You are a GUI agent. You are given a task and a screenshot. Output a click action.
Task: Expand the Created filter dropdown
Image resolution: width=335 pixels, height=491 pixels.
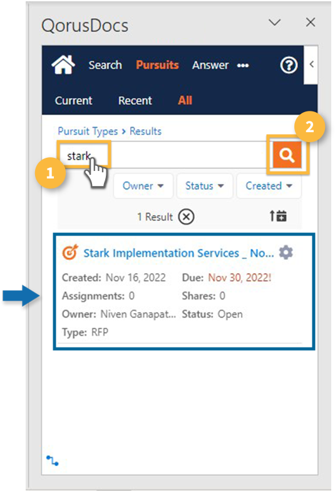click(x=269, y=185)
